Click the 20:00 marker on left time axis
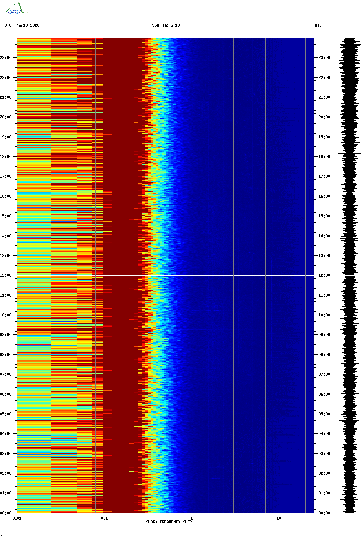364x539 pixels. [x=6, y=117]
